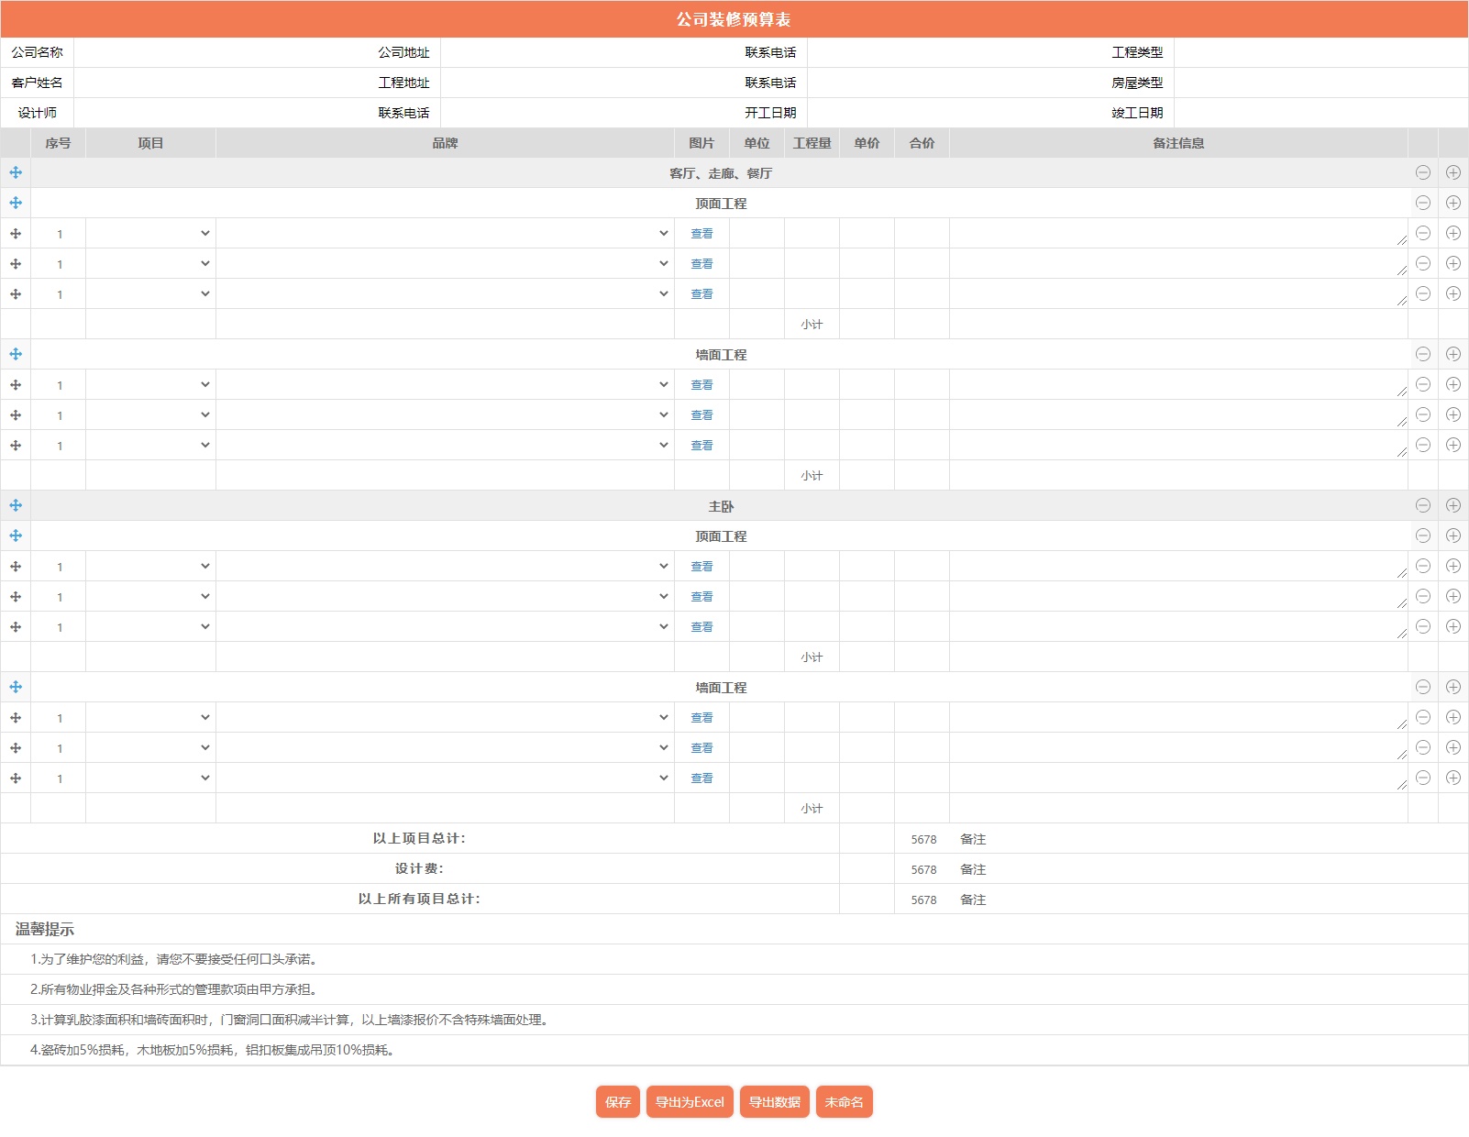This screenshot has width=1469, height=1137.
Task: Delete the last item row under 主卧 墙面工程
Action: tap(1423, 778)
